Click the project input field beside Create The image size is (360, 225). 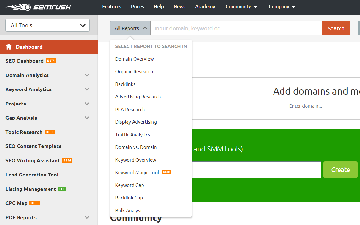[x=257, y=170]
